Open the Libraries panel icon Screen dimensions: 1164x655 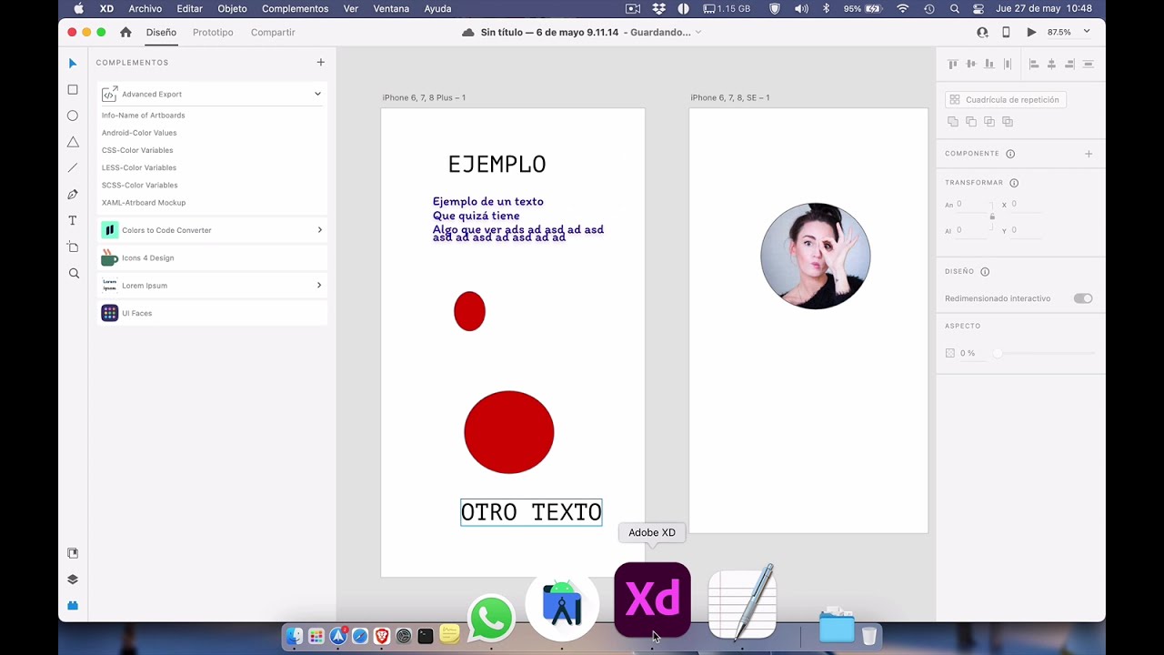tap(73, 553)
